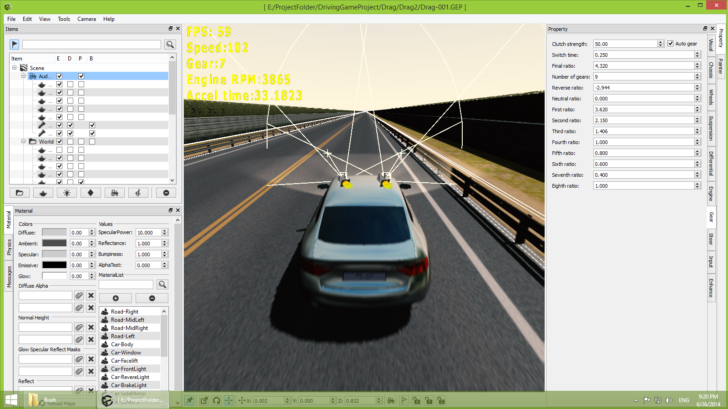Click the magnifier search button in Items panel
The image size is (728, 409).
click(170, 44)
